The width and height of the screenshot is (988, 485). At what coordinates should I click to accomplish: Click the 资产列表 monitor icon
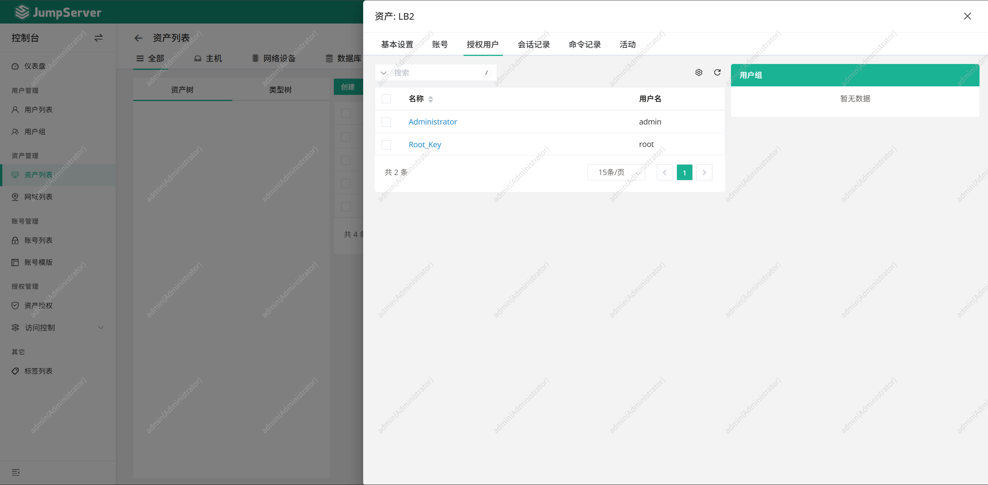(x=15, y=175)
